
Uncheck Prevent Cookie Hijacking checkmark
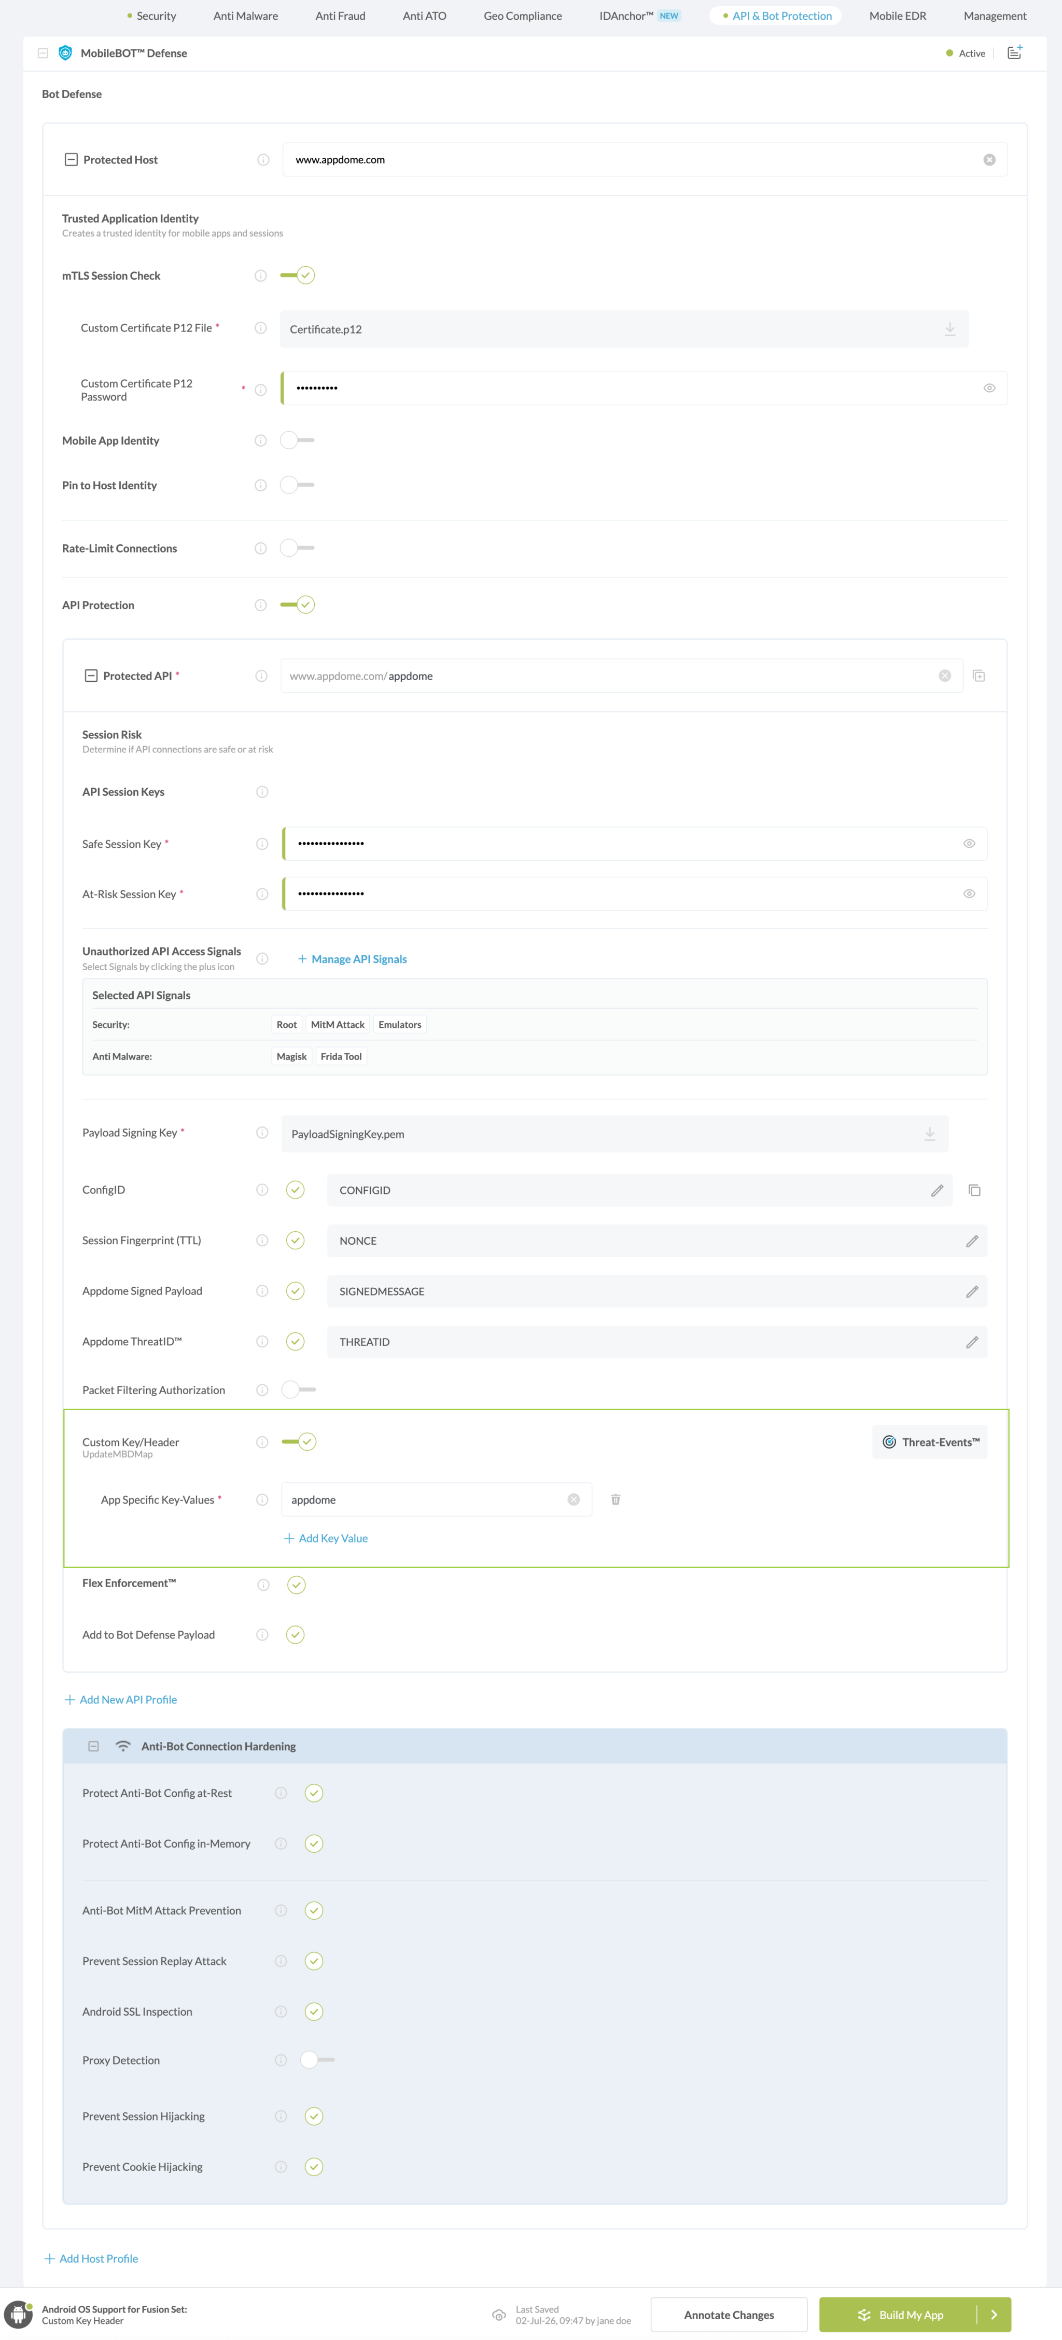tap(314, 2167)
